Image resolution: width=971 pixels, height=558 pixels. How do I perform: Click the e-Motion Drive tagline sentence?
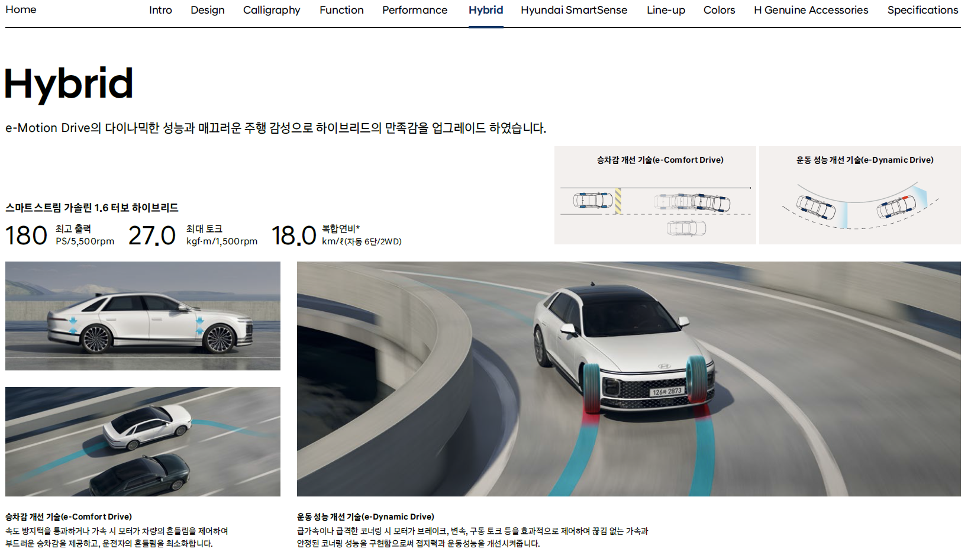click(x=276, y=128)
